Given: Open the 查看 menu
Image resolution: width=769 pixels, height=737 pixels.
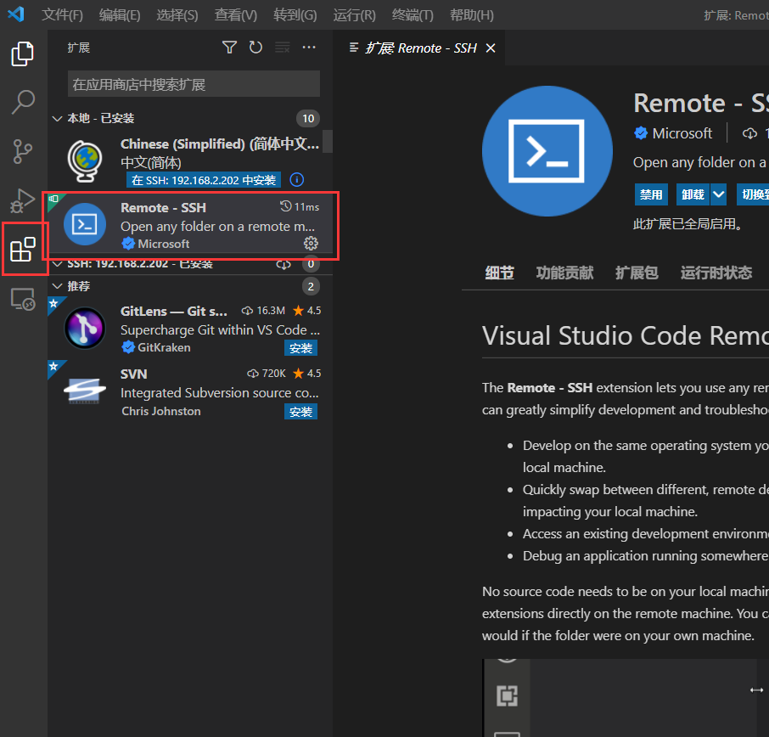Looking at the screenshot, I should [235, 14].
